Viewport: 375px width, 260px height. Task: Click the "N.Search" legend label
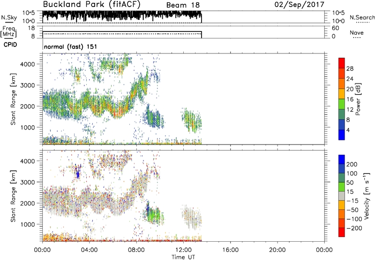362,17
